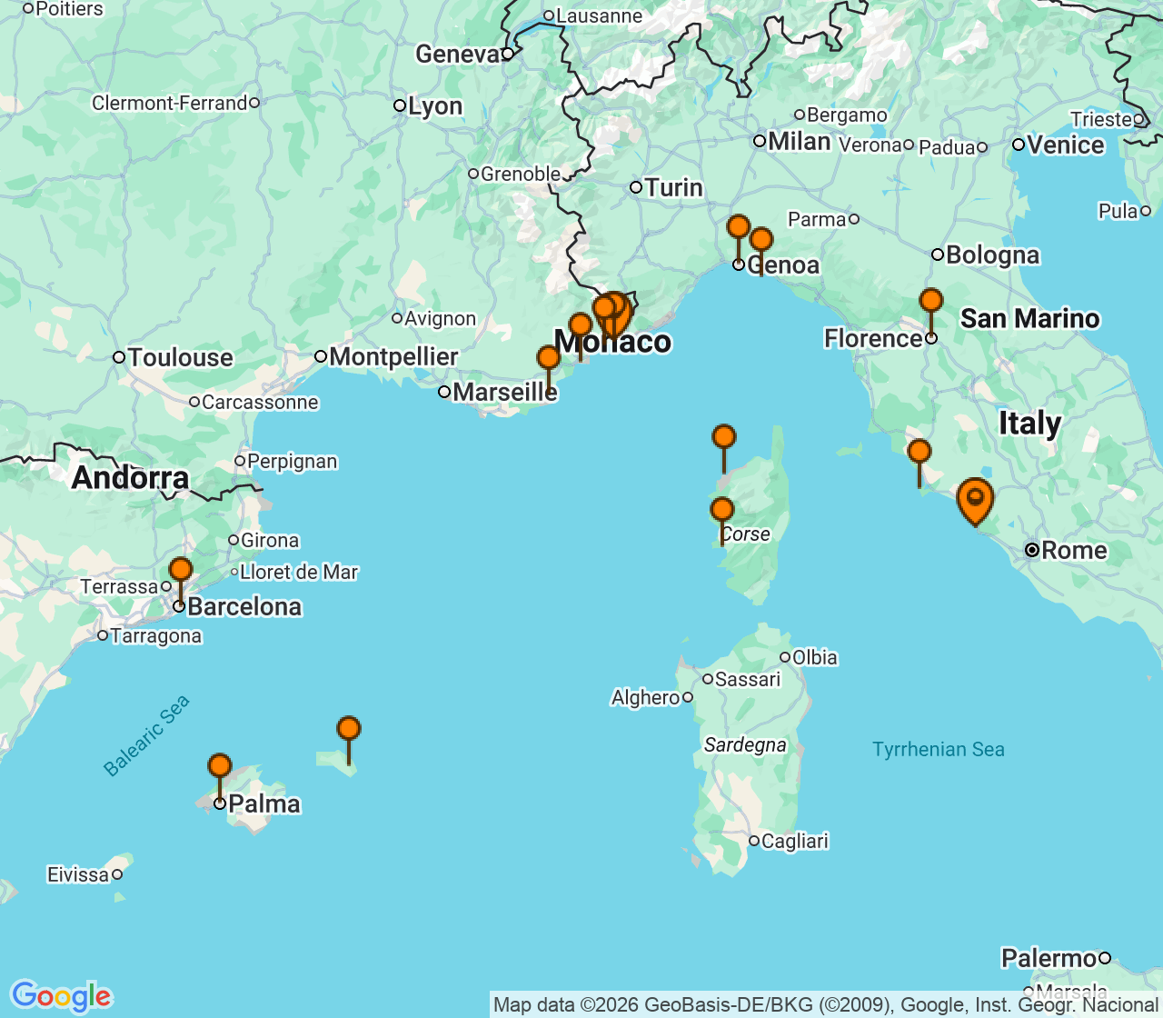Choose the Sardegna island label
Viewport: 1163px width, 1018px height.
click(x=745, y=745)
